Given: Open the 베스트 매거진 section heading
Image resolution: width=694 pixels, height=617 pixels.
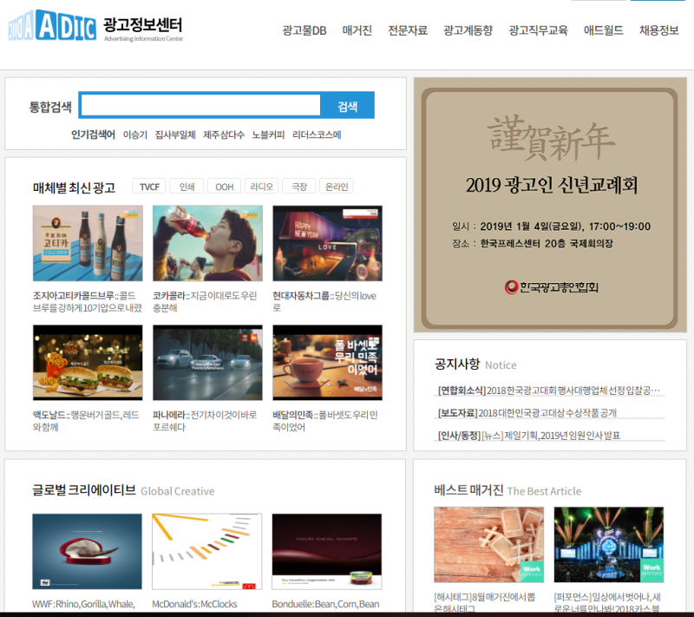Looking at the screenshot, I should tap(507, 490).
